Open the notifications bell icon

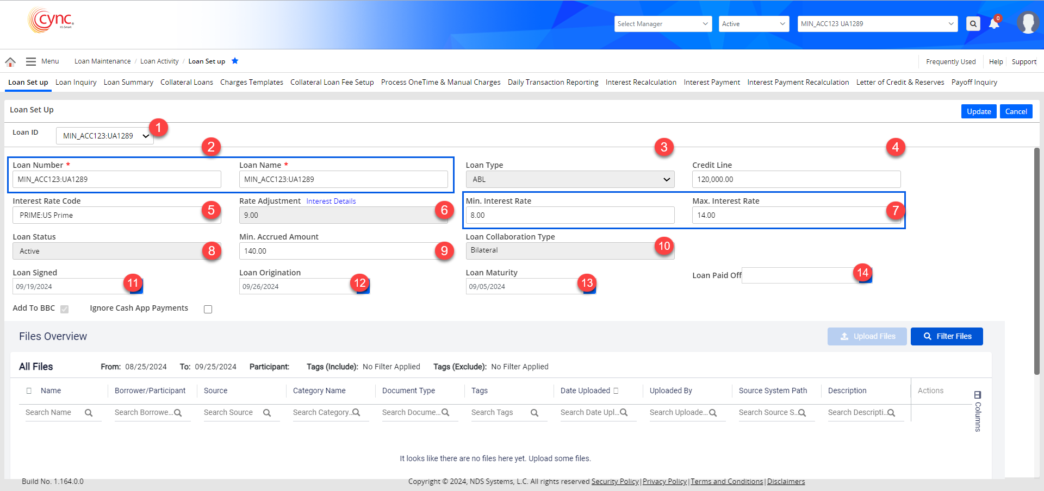click(x=994, y=24)
